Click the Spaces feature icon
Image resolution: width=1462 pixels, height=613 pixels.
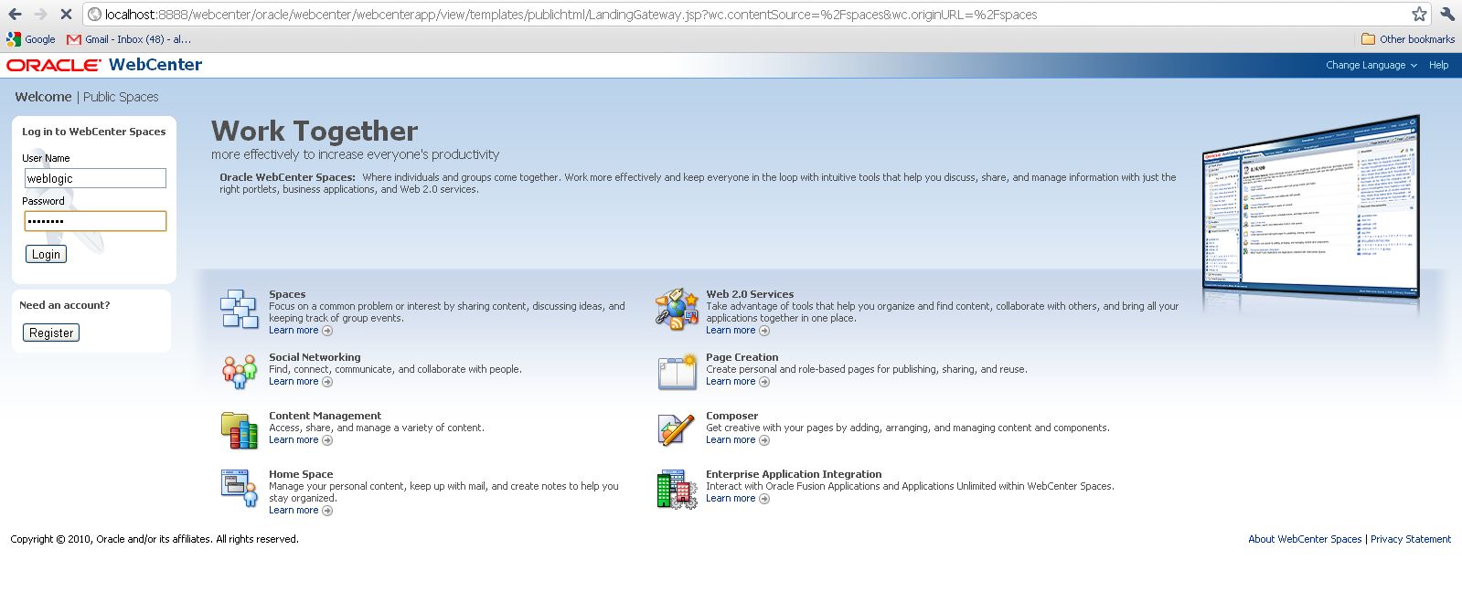click(x=240, y=309)
